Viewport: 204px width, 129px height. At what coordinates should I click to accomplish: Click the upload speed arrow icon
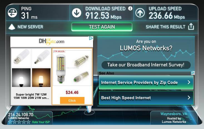click(x=140, y=13)
